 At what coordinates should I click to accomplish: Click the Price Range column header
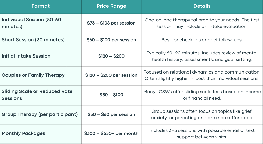click(111, 6)
